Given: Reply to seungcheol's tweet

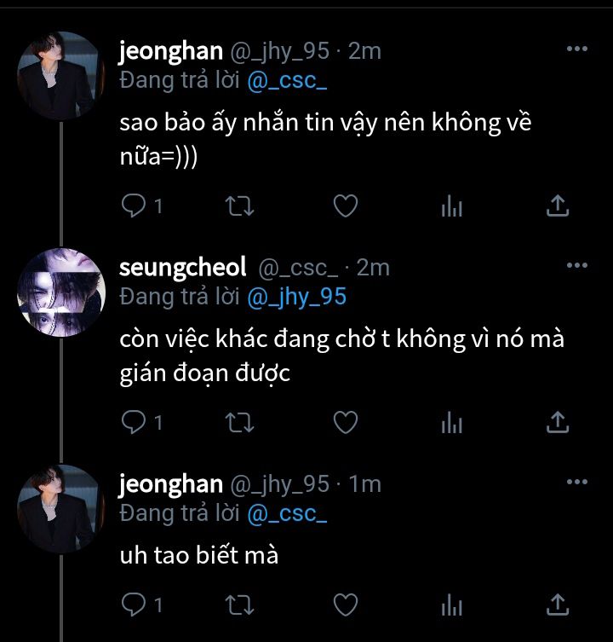Looking at the screenshot, I should (x=134, y=421).
